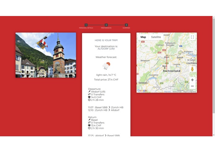Click the piggy bank icon by 13.4 CHF
215x152 pixels.
(89, 125)
